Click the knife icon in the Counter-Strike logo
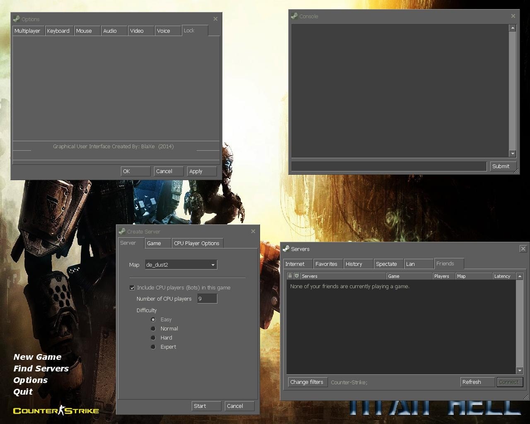 [x=61, y=410]
